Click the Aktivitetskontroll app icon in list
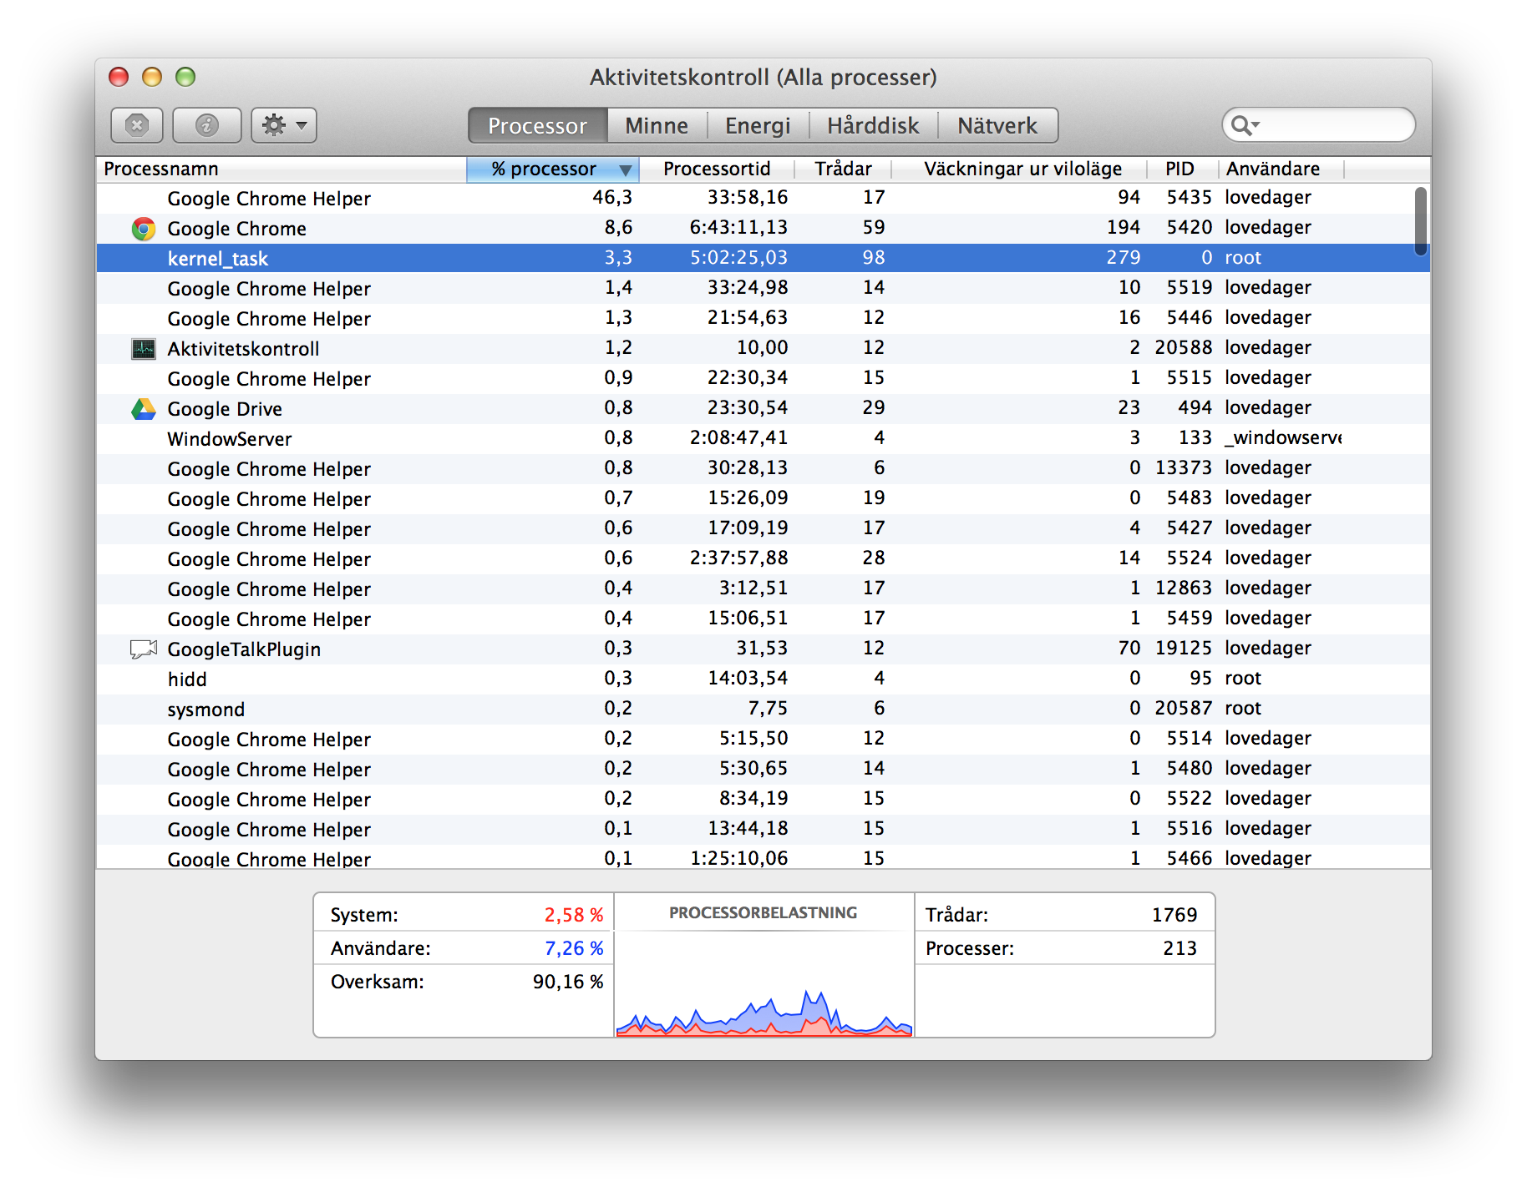The height and width of the screenshot is (1192, 1527). (144, 349)
